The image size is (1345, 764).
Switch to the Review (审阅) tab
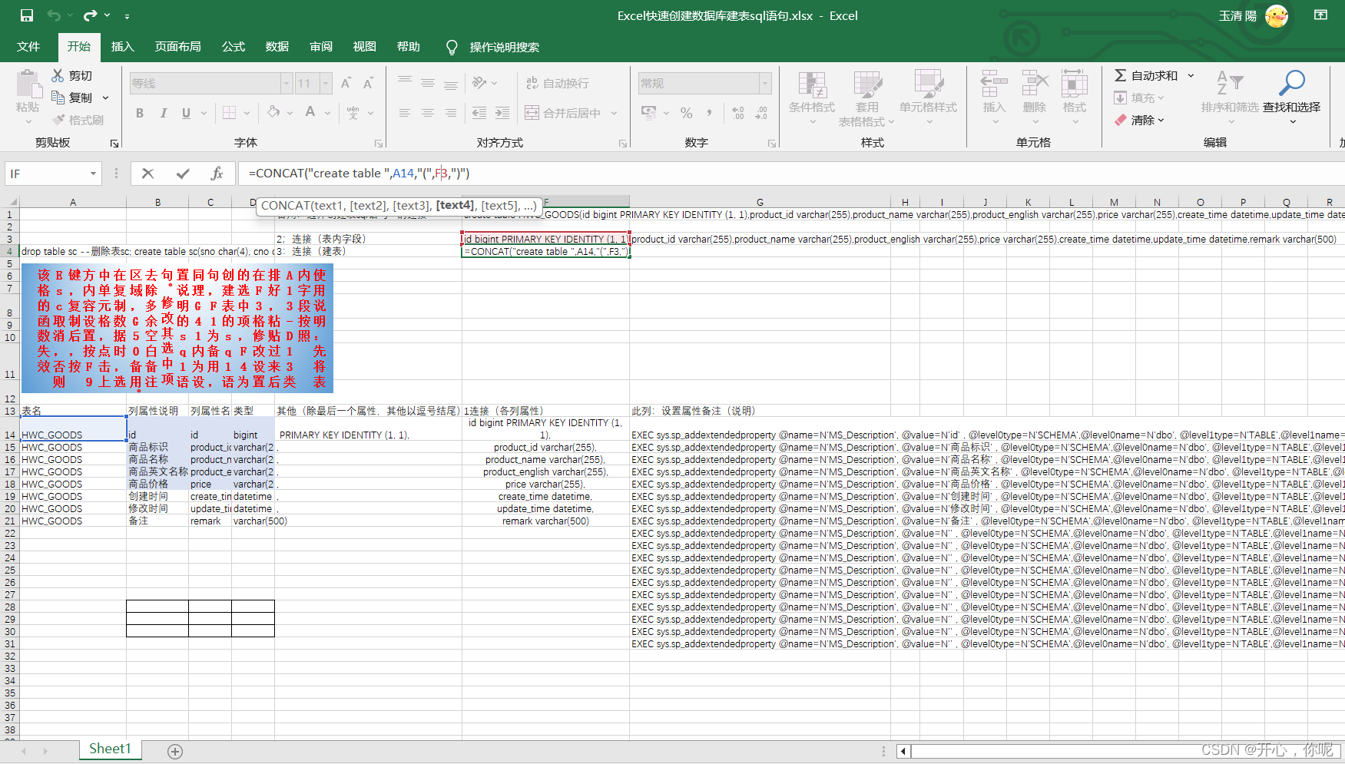321,47
